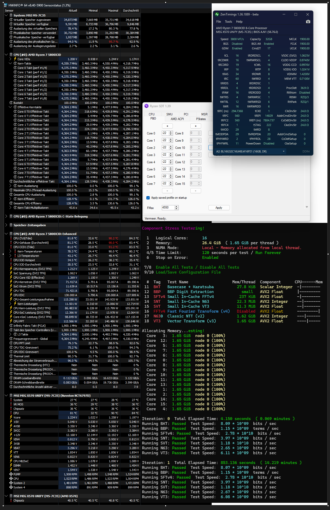Collapse the Effektive Kerntakte group

tap(10, 107)
